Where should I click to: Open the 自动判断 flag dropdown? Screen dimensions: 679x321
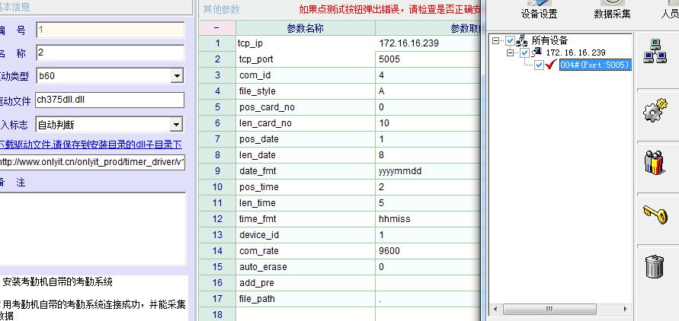coord(177,125)
